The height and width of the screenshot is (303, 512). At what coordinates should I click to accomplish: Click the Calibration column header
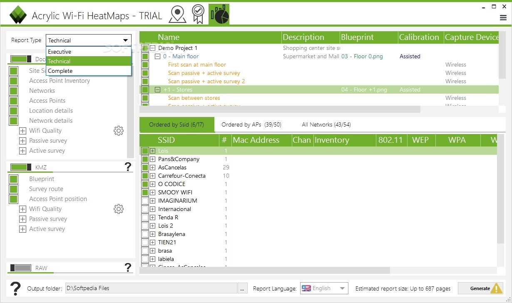coord(421,37)
